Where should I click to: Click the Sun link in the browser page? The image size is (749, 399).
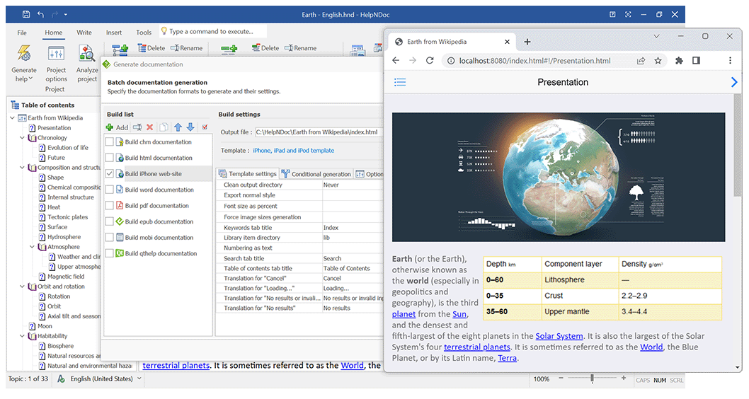(x=459, y=314)
